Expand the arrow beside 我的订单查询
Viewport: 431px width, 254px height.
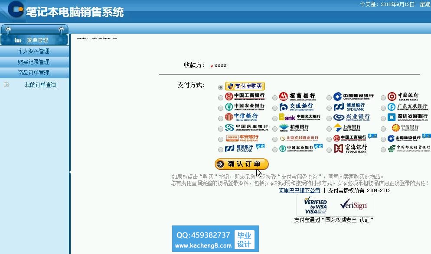pyautogui.click(x=7, y=85)
